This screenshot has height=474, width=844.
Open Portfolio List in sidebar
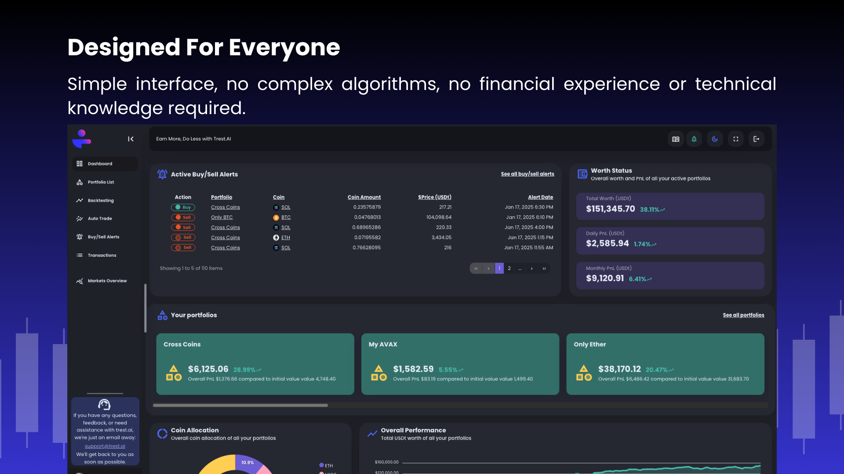101,182
